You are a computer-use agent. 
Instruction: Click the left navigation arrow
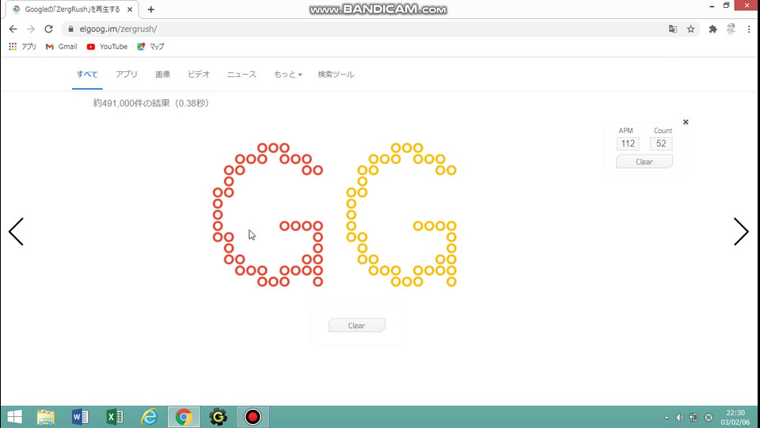tap(16, 231)
